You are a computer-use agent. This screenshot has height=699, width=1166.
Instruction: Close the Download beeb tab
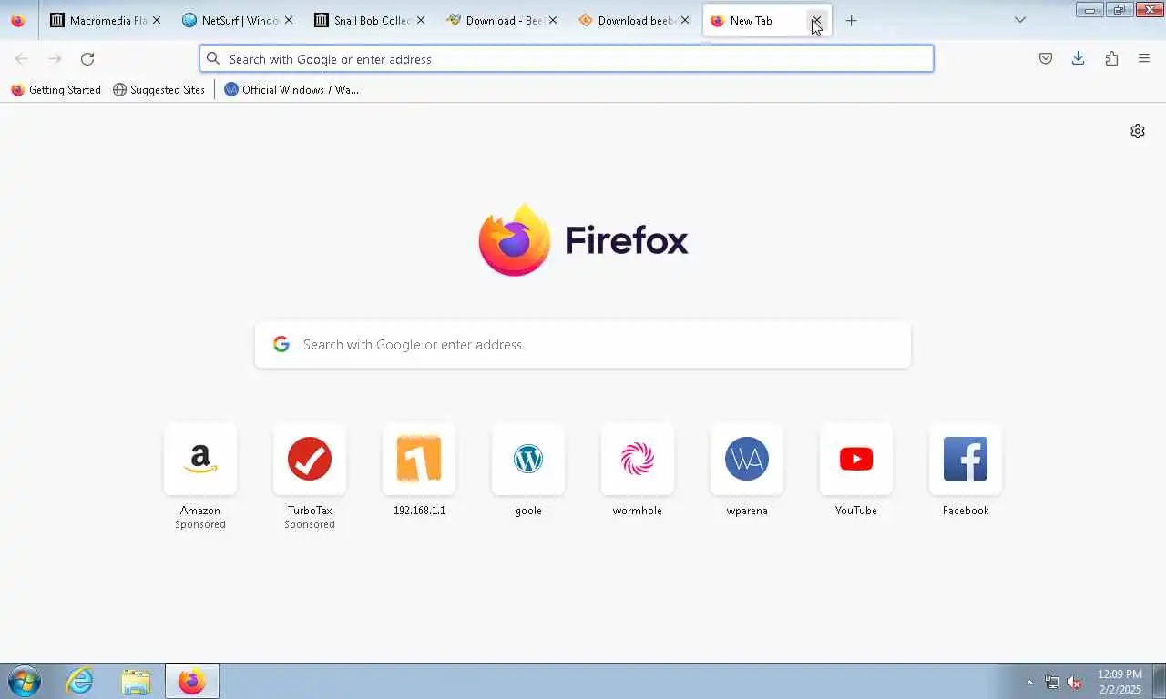(685, 20)
